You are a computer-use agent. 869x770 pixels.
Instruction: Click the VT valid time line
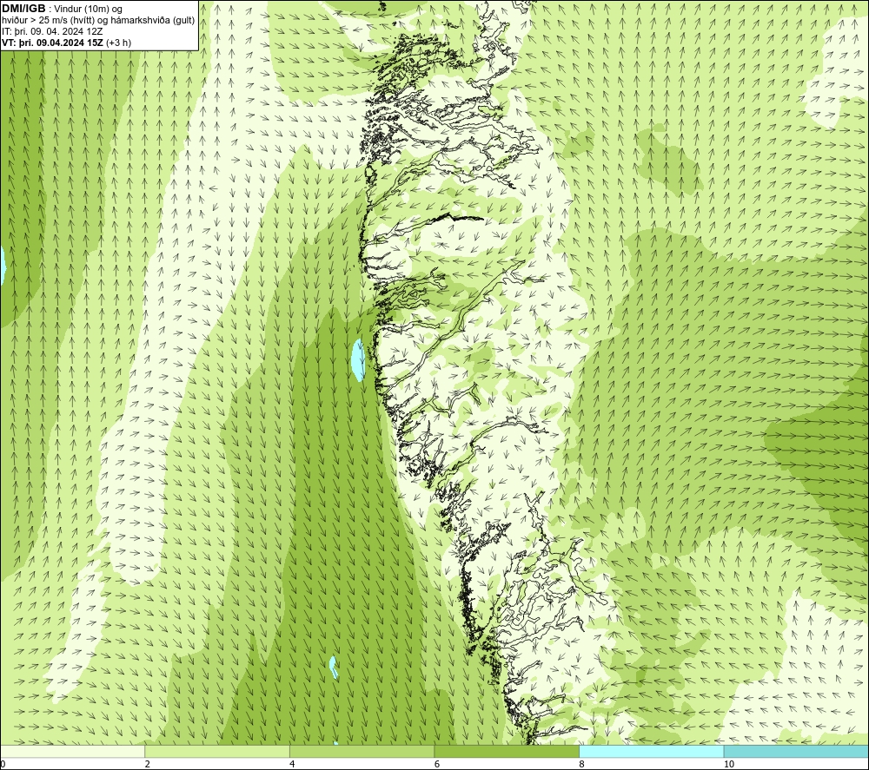67,43
